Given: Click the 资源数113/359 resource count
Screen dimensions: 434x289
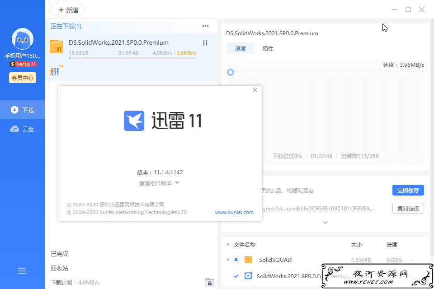Looking at the screenshot, I should coord(359,156).
